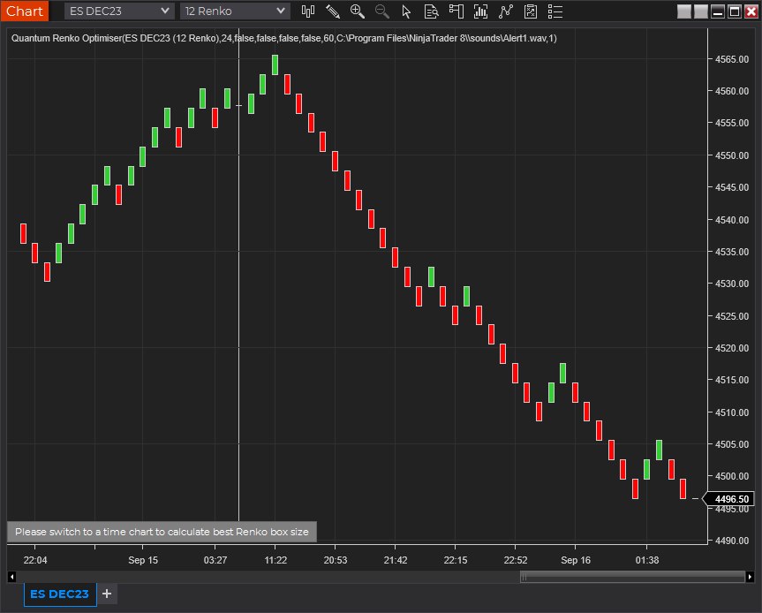Click the 22:15 time axis label

pyautogui.click(x=456, y=560)
